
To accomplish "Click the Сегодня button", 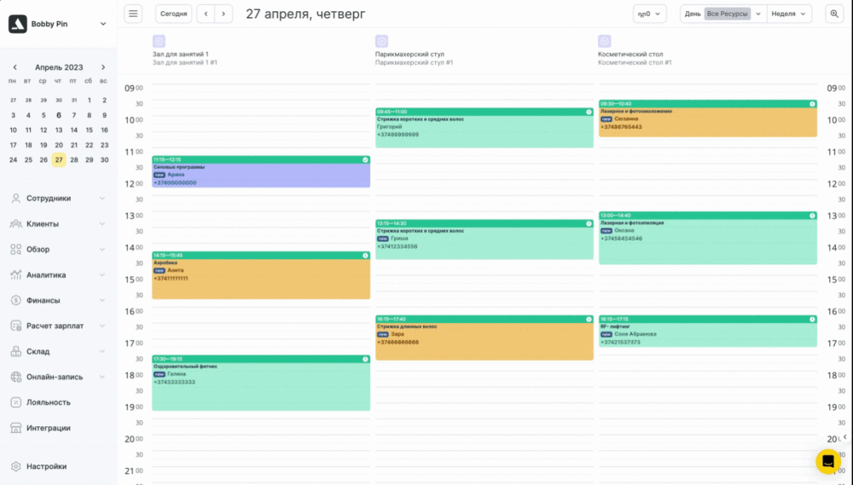I will [x=173, y=14].
